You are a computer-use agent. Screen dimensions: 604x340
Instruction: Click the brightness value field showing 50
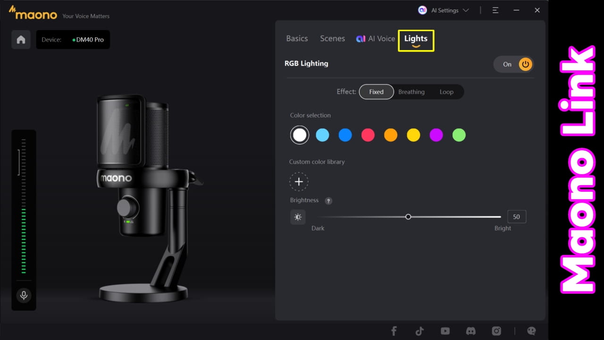(517, 217)
